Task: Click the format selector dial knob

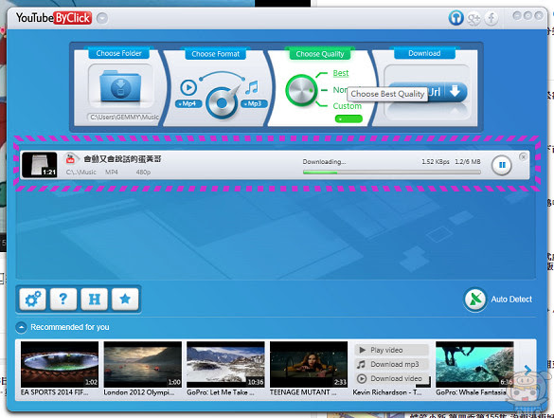Action: (x=222, y=102)
